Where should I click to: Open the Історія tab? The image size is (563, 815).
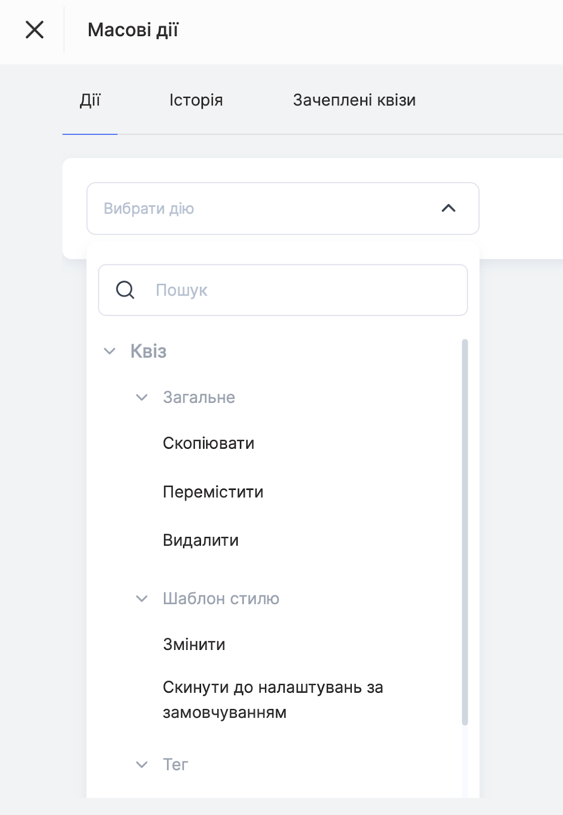pyautogui.click(x=196, y=100)
